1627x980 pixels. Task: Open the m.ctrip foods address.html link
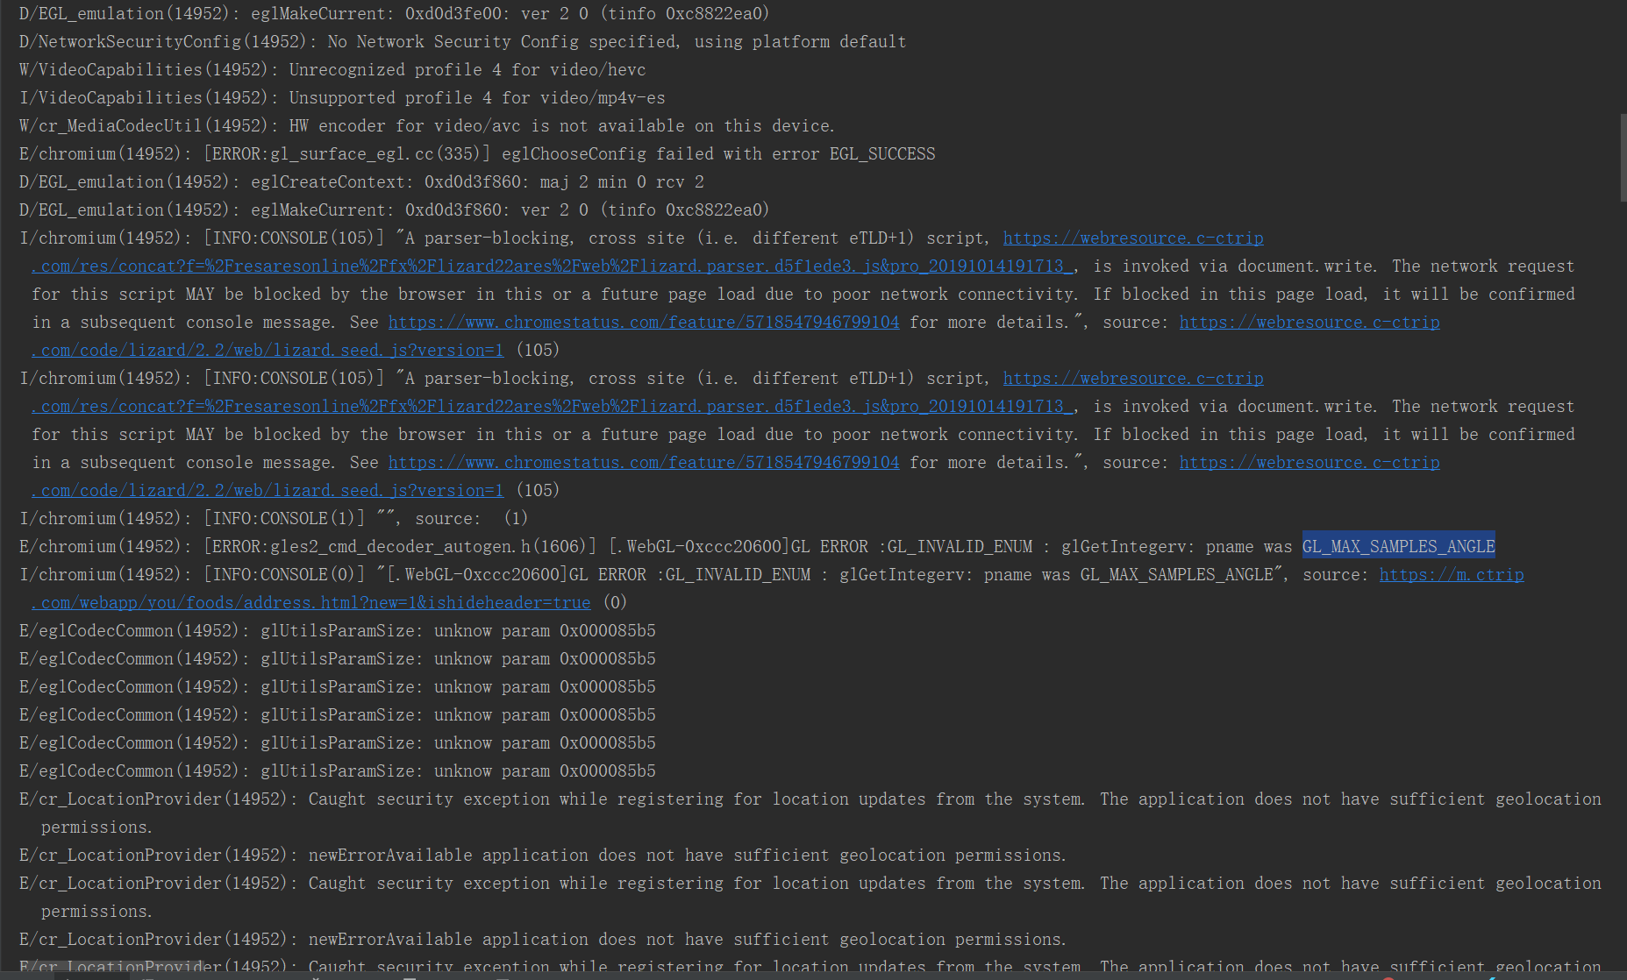pyautogui.click(x=310, y=602)
